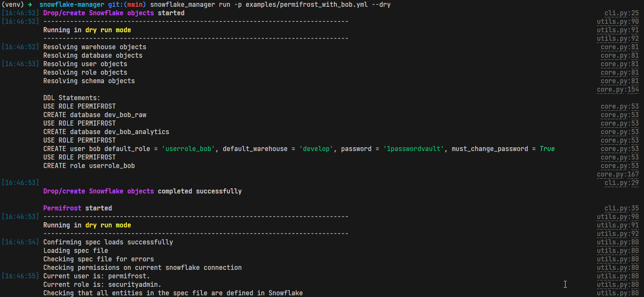The width and height of the screenshot is (644, 297).
Task: Click the green '1passwordvault' password value
Action: 414,149
